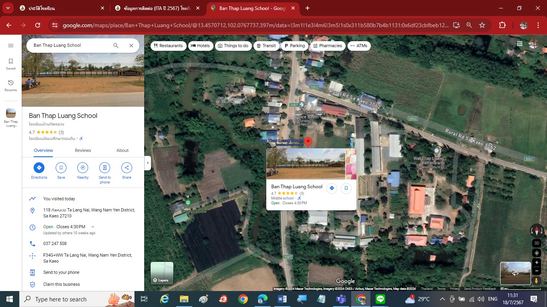Screen dimensions: 547x307
Task: Toggle 3D view button
Action: point(537,243)
